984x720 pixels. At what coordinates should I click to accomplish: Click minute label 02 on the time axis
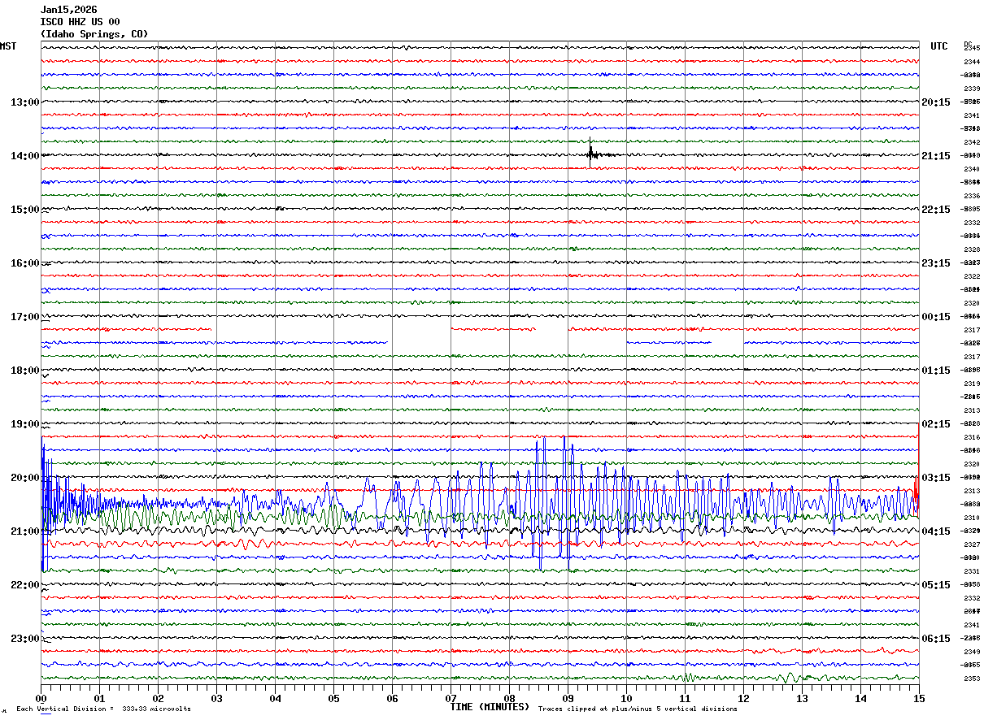click(158, 698)
